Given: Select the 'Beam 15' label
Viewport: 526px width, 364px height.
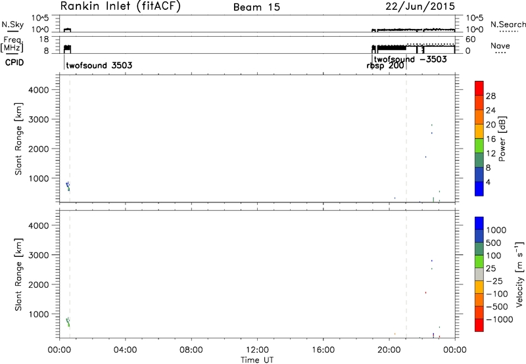Looking at the screenshot, I should point(256,7).
